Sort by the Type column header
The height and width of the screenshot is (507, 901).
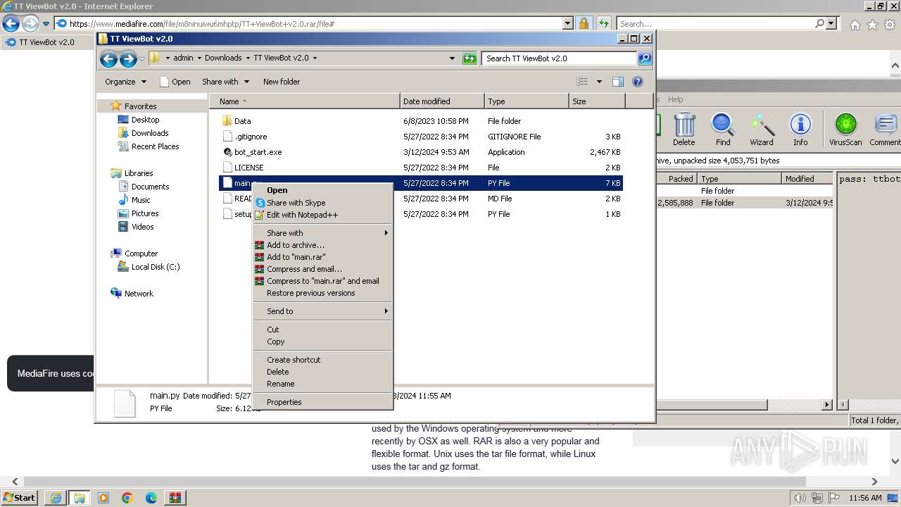pos(527,101)
